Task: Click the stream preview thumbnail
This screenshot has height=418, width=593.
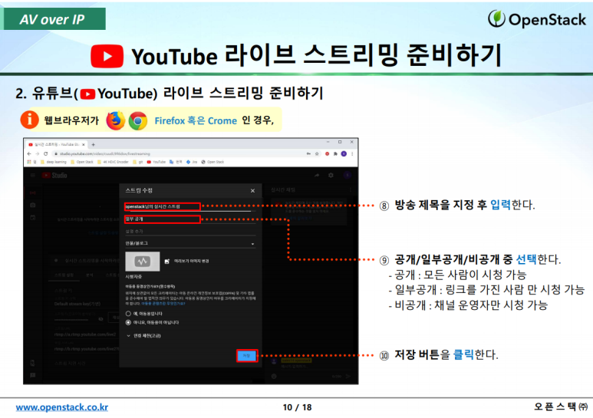Action: (143, 262)
